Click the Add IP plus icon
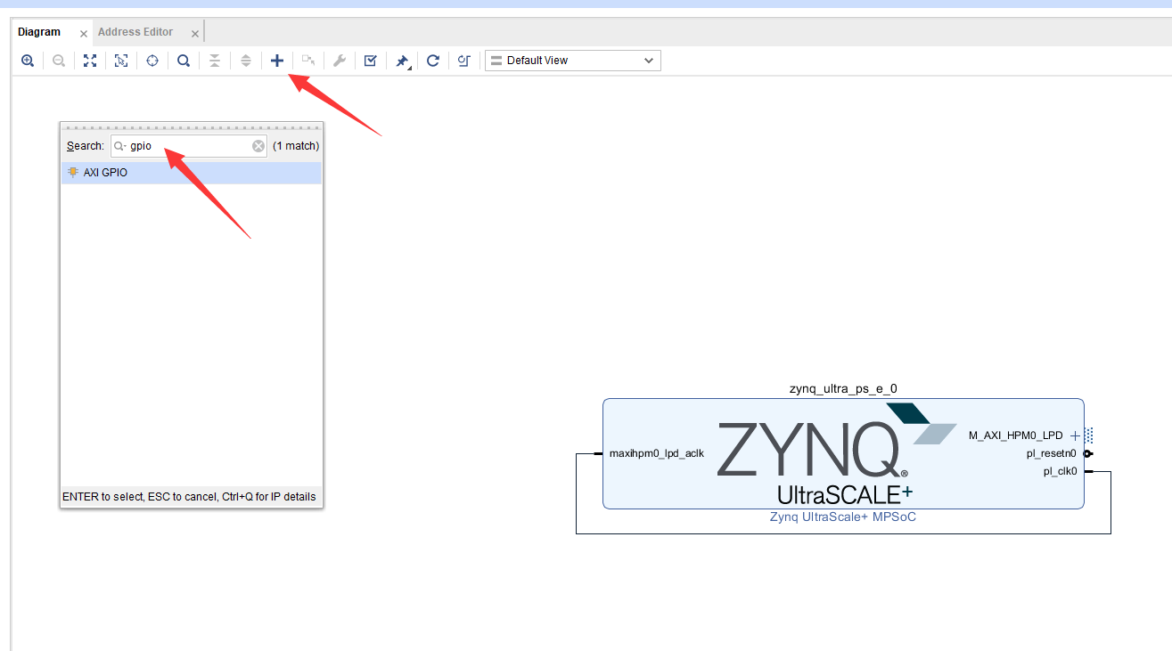The width and height of the screenshot is (1172, 651). point(276,60)
